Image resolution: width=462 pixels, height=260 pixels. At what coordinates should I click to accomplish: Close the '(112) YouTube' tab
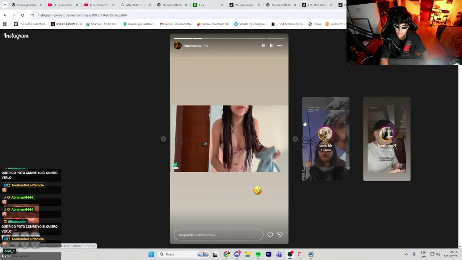[77, 5]
